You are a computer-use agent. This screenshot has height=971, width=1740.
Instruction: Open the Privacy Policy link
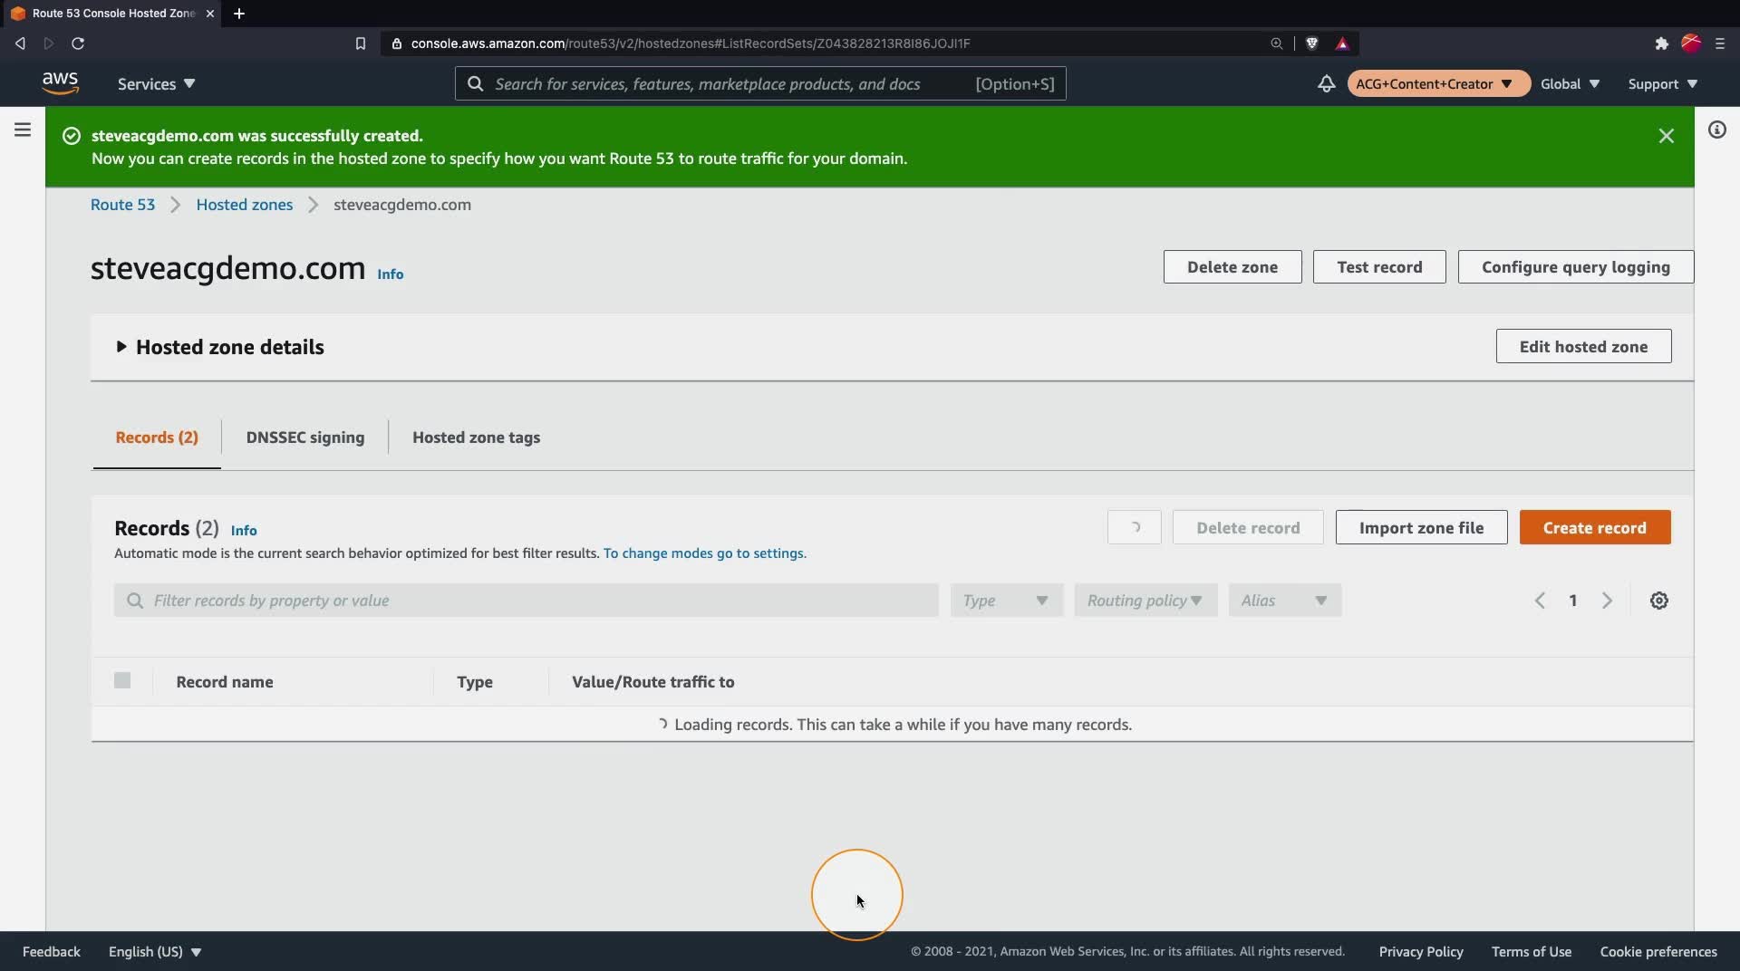[x=1421, y=951]
